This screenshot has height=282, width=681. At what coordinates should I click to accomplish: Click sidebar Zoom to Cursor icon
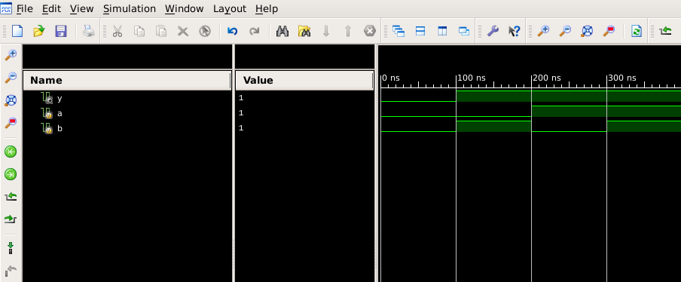click(x=11, y=123)
